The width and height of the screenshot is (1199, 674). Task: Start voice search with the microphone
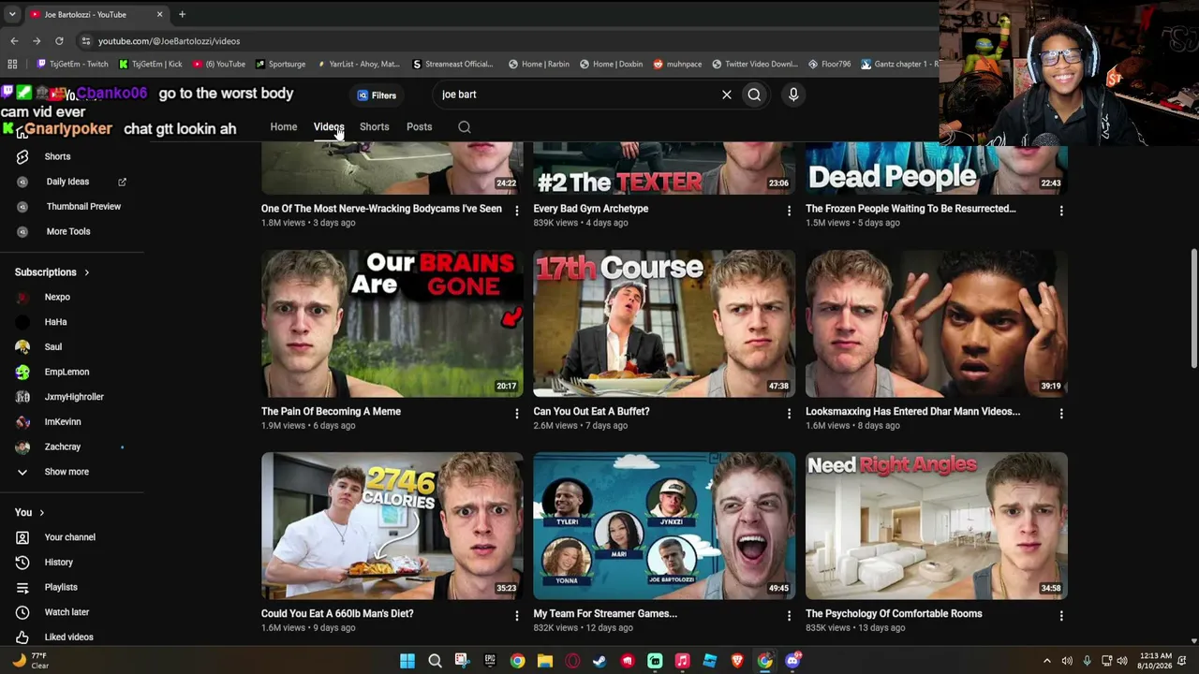pyautogui.click(x=793, y=95)
